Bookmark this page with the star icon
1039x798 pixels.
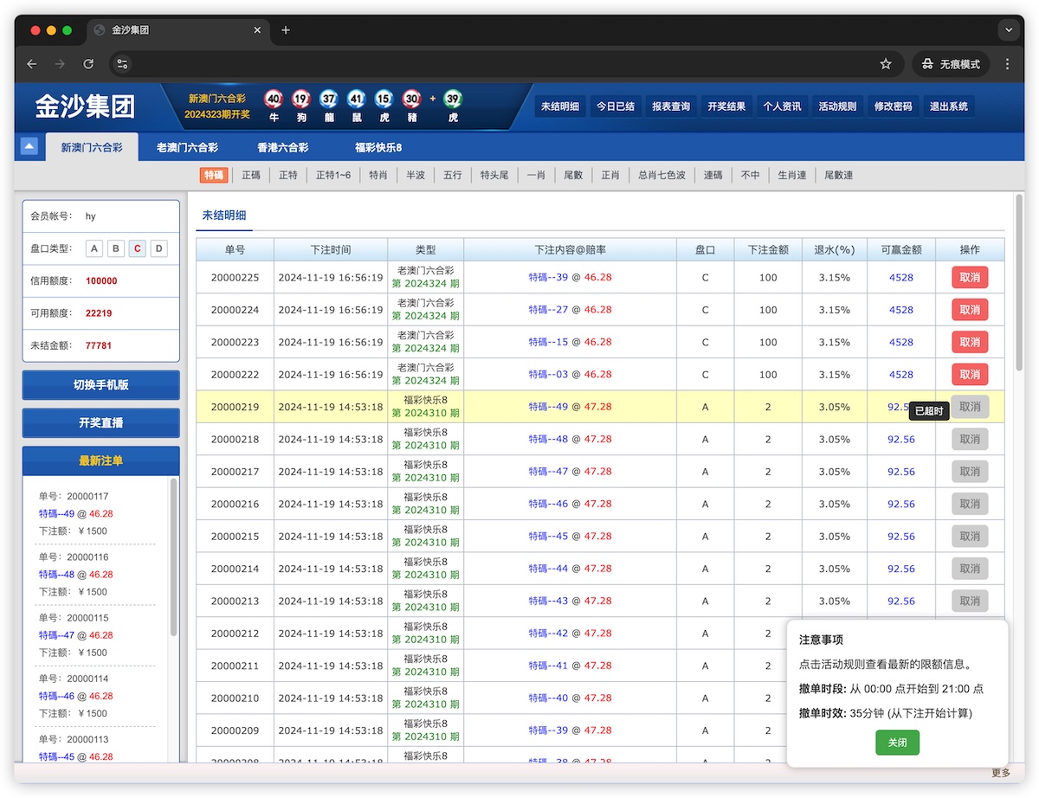click(886, 64)
